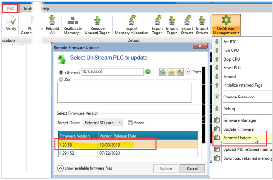Choose Set RTC from management menu
This screenshot has height=180, width=273.
[230, 42]
